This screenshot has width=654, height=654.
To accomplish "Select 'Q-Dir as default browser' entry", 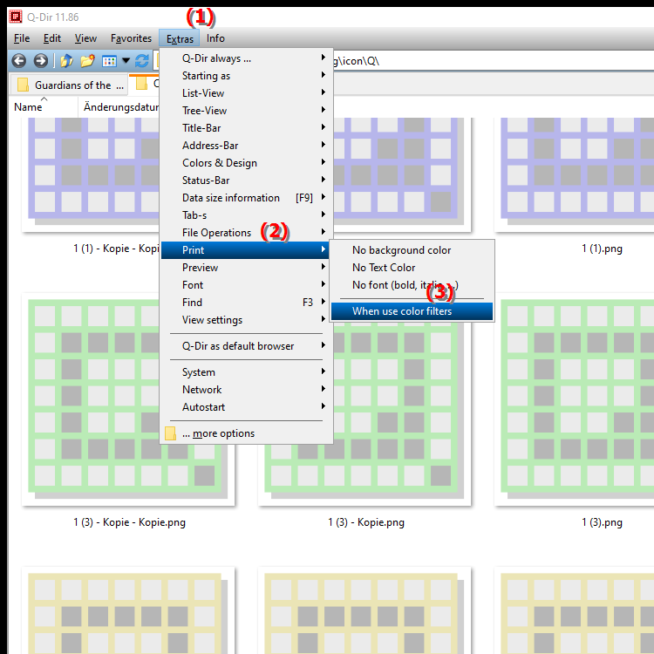I will (x=238, y=346).
